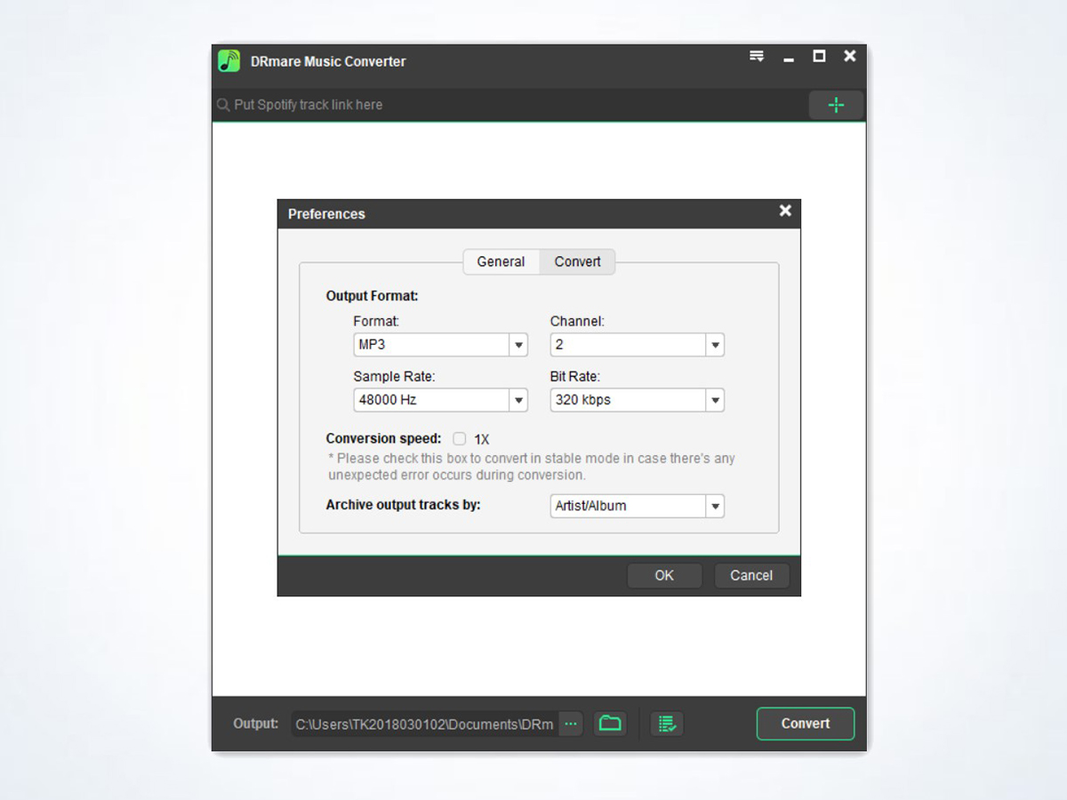Confirm preferences with OK button

(664, 575)
